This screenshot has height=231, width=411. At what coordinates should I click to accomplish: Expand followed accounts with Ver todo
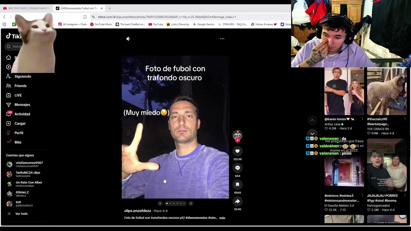point(21,214)
